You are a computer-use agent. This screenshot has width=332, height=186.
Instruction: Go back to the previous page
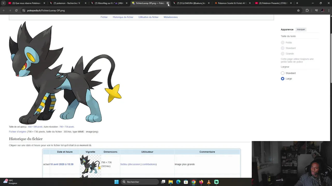(x=4, y=11)
